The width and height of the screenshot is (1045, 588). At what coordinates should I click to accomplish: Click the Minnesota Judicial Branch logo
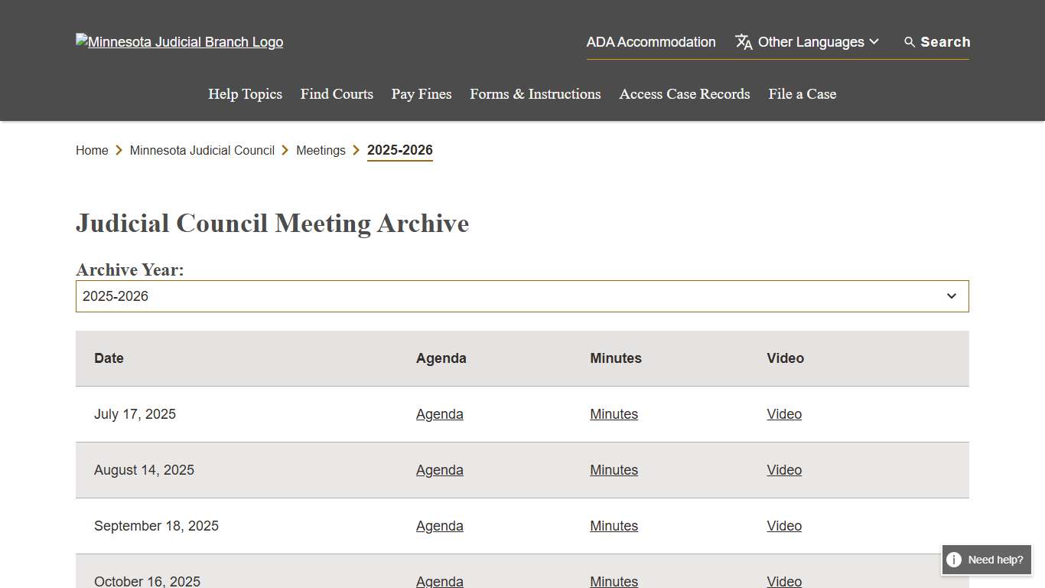(179, 42)
